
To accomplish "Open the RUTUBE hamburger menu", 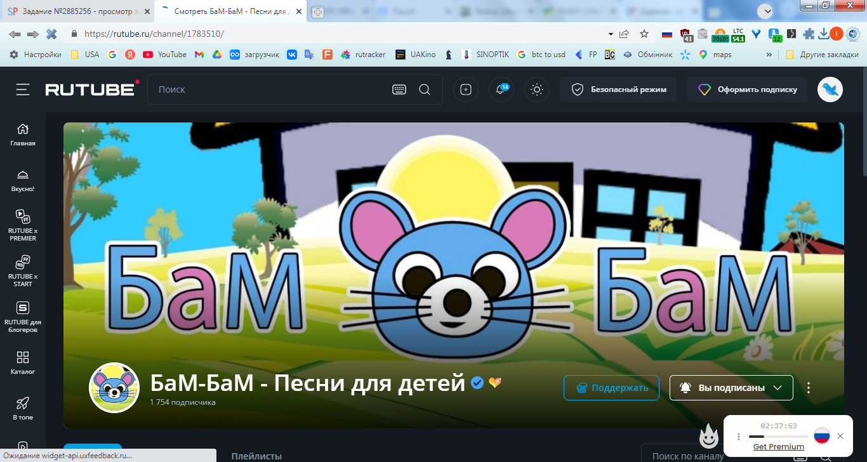I will (x=23, y=89).
